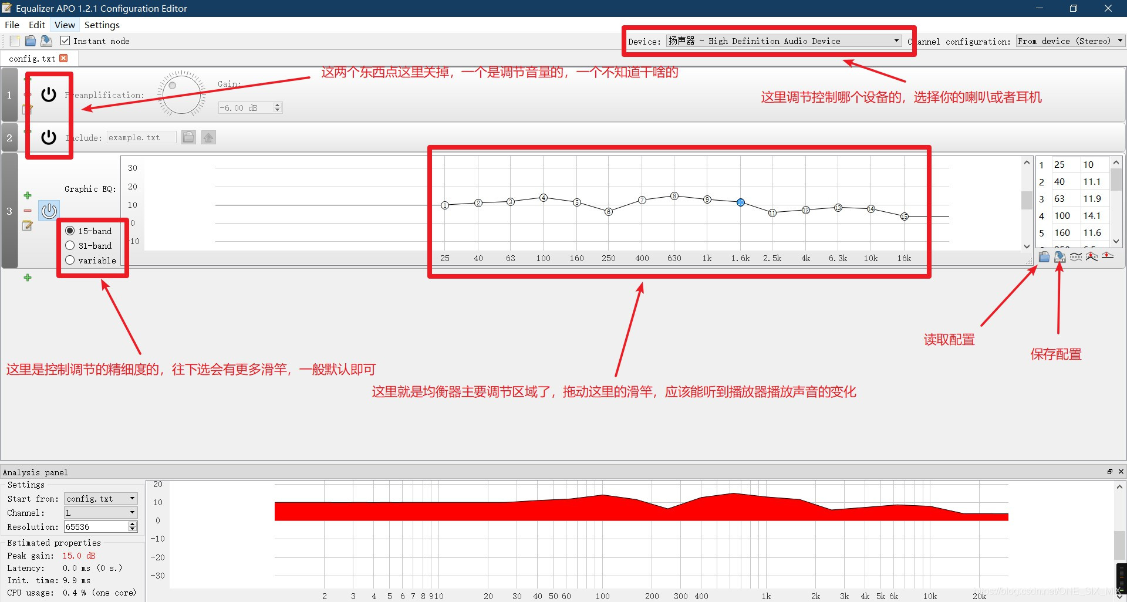Switch Graphic EQ to variable bands
This screenshot has height=602, width=1127.
click(x=70, y=260)
